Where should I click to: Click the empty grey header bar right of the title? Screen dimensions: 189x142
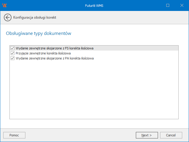[124, 17]
